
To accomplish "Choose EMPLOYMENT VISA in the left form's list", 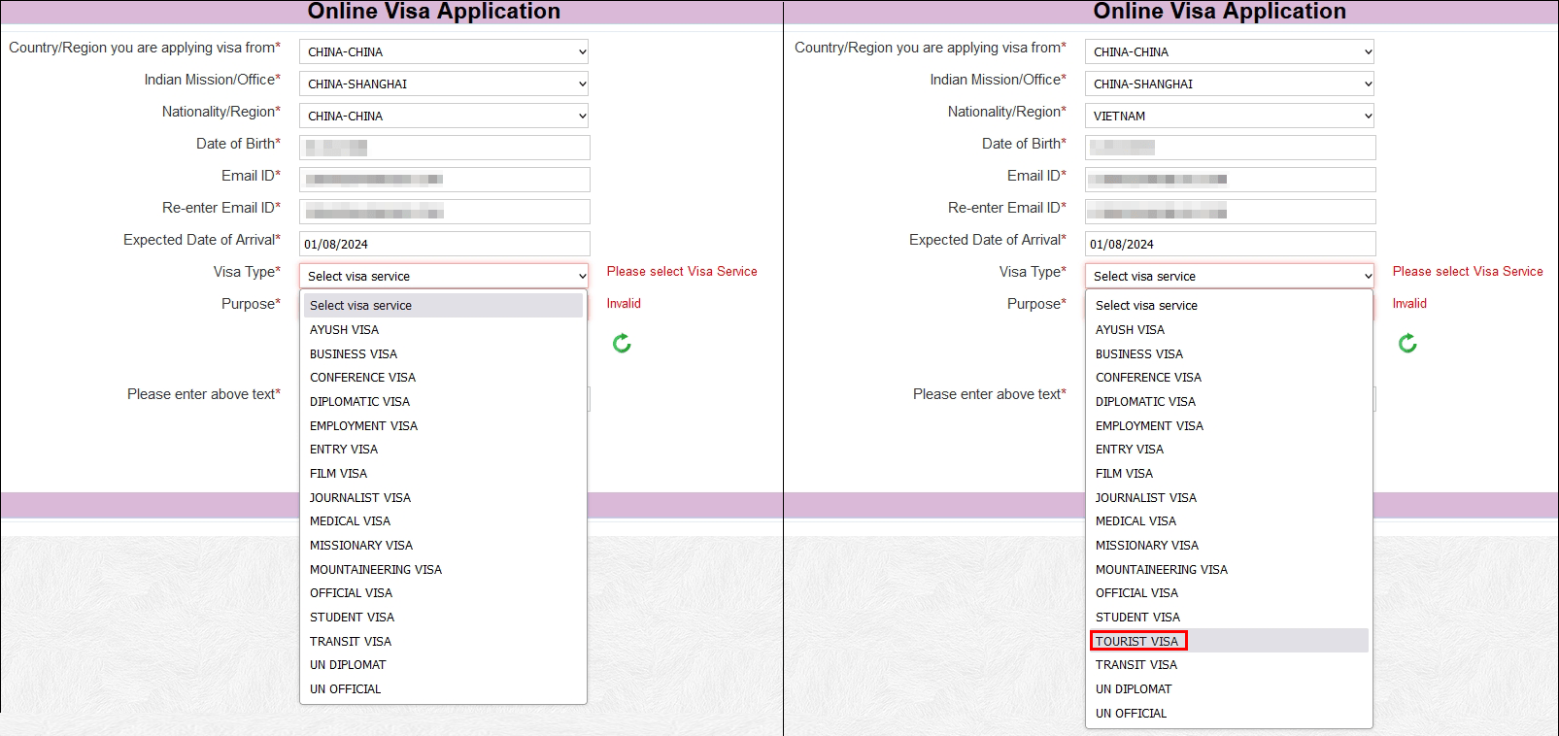I will [x=363, y=426].
